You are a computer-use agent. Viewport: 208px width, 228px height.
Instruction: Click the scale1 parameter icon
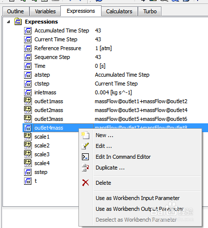click(x=27, y=137)
